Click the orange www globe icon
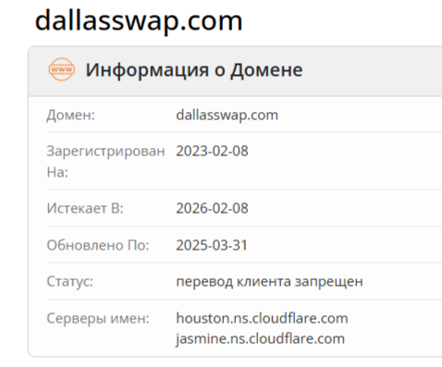 click(62, 69)
